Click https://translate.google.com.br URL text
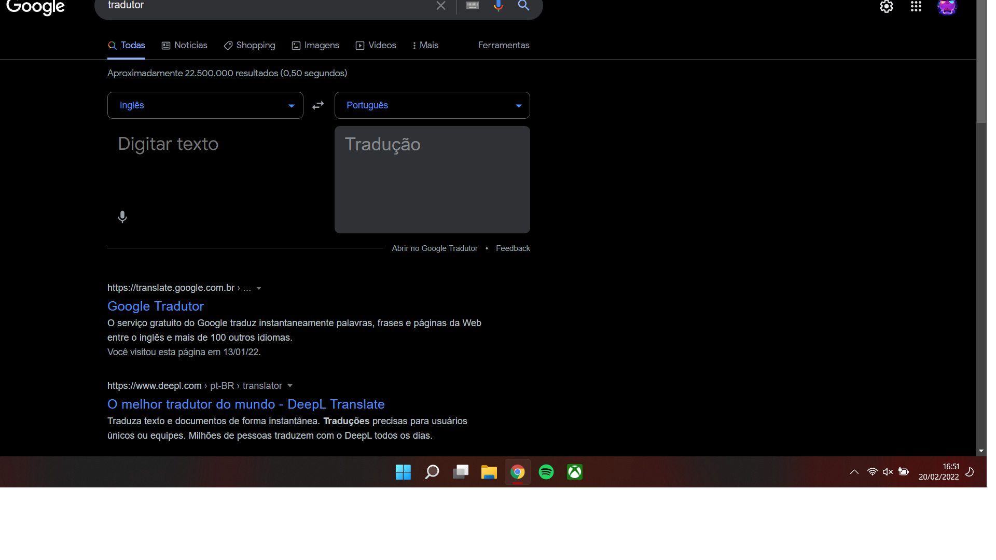This screenshot has width=996, height=560. click(171, 288)
